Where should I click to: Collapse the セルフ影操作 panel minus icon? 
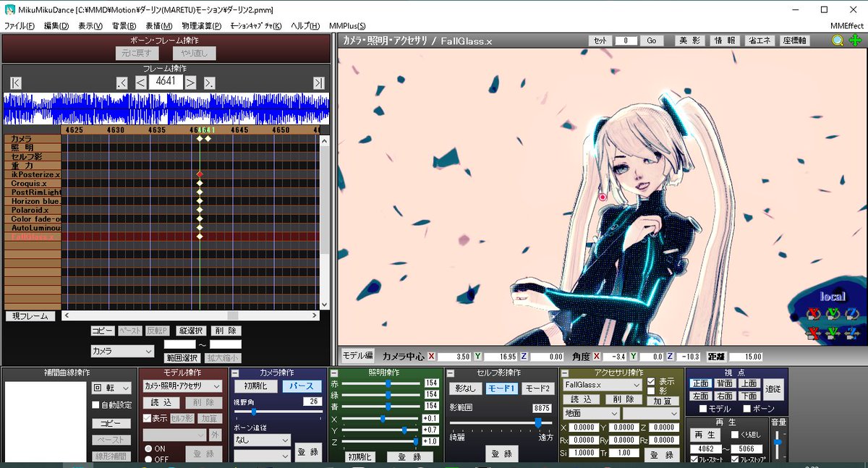point(449,373)
